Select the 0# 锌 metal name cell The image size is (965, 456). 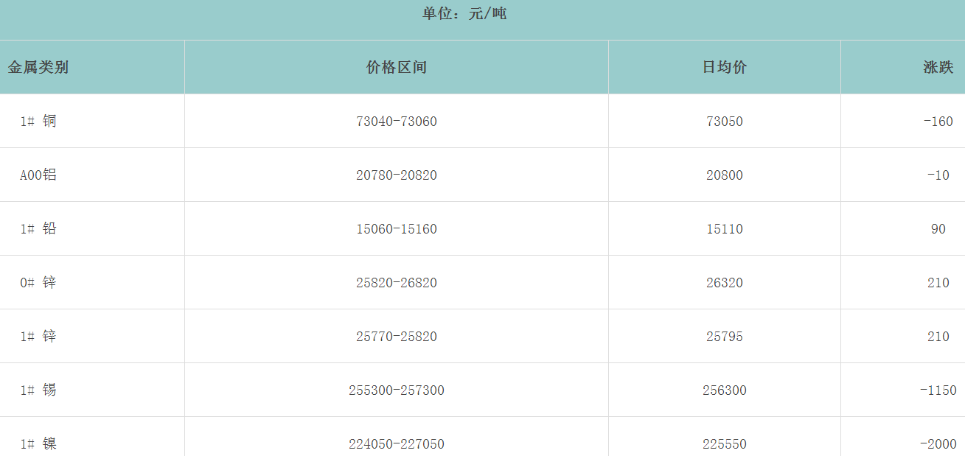pyautogui.click(x=38, y=283)
